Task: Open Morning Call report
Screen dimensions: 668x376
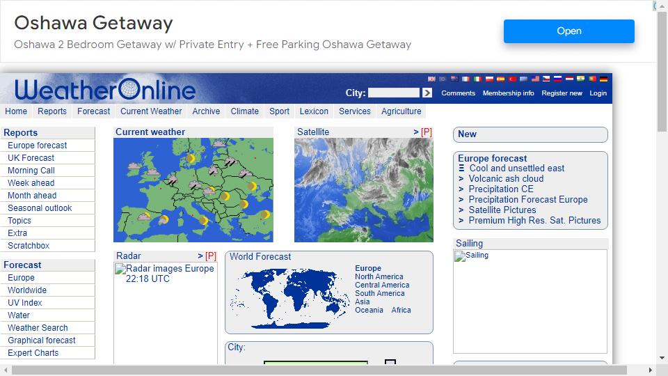Action: point(31,171)
